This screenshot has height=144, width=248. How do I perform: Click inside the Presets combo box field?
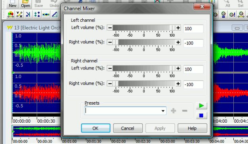tap(125, 111)
